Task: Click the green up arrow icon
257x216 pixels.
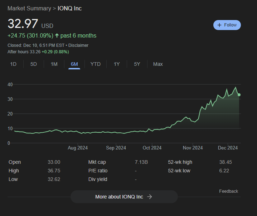Action: (x=57, y=35)
